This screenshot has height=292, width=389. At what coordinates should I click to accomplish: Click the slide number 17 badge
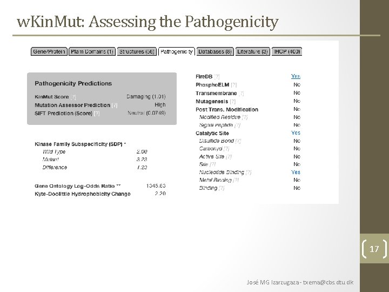coord(374,249)
